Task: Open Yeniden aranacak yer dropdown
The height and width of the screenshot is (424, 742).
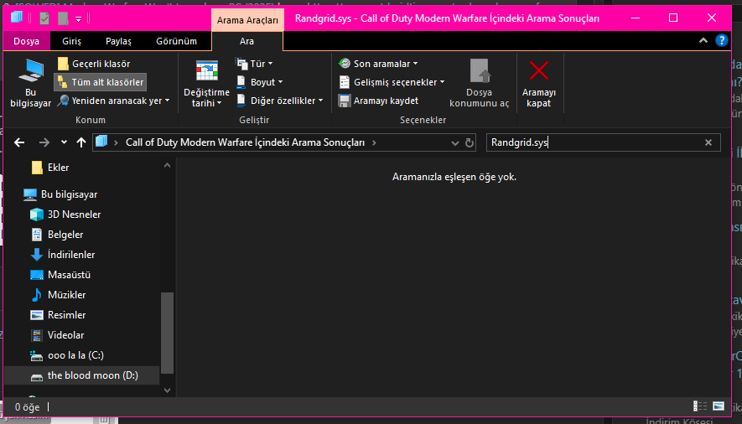Action: click(x=113, y=101)
